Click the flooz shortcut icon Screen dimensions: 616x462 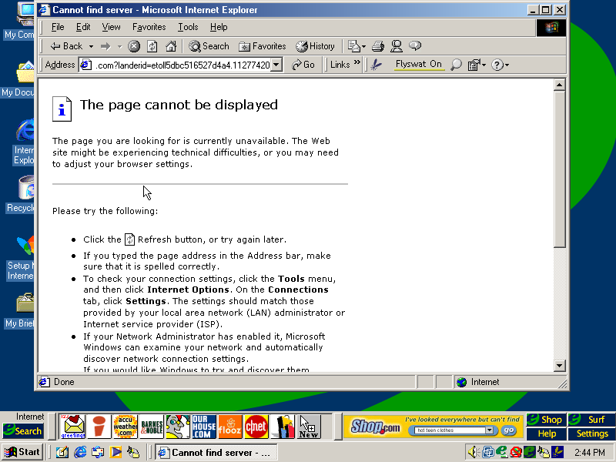tap(230, 426)
